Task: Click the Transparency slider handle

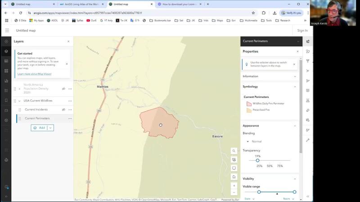Action: tap(257, 161)
